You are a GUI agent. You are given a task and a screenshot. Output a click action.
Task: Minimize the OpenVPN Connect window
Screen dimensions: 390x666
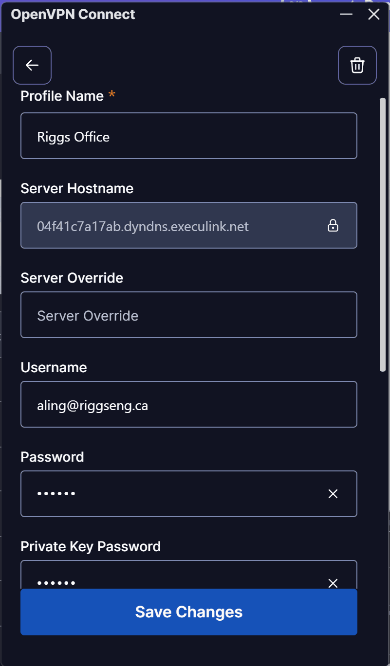[346, 14]
